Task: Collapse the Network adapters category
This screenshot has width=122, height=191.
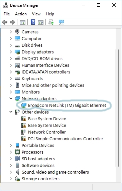Action: coord(11,99)
